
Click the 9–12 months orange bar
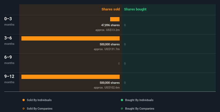click(70, 77)
